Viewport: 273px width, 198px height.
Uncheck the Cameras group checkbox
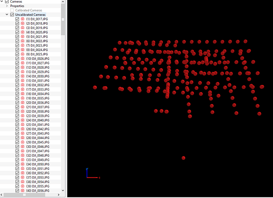click(x=7, y=1)
